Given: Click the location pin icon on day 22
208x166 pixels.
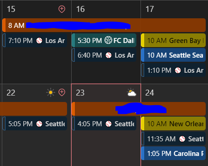Looking at the screenshot, I should coord(62,92).
